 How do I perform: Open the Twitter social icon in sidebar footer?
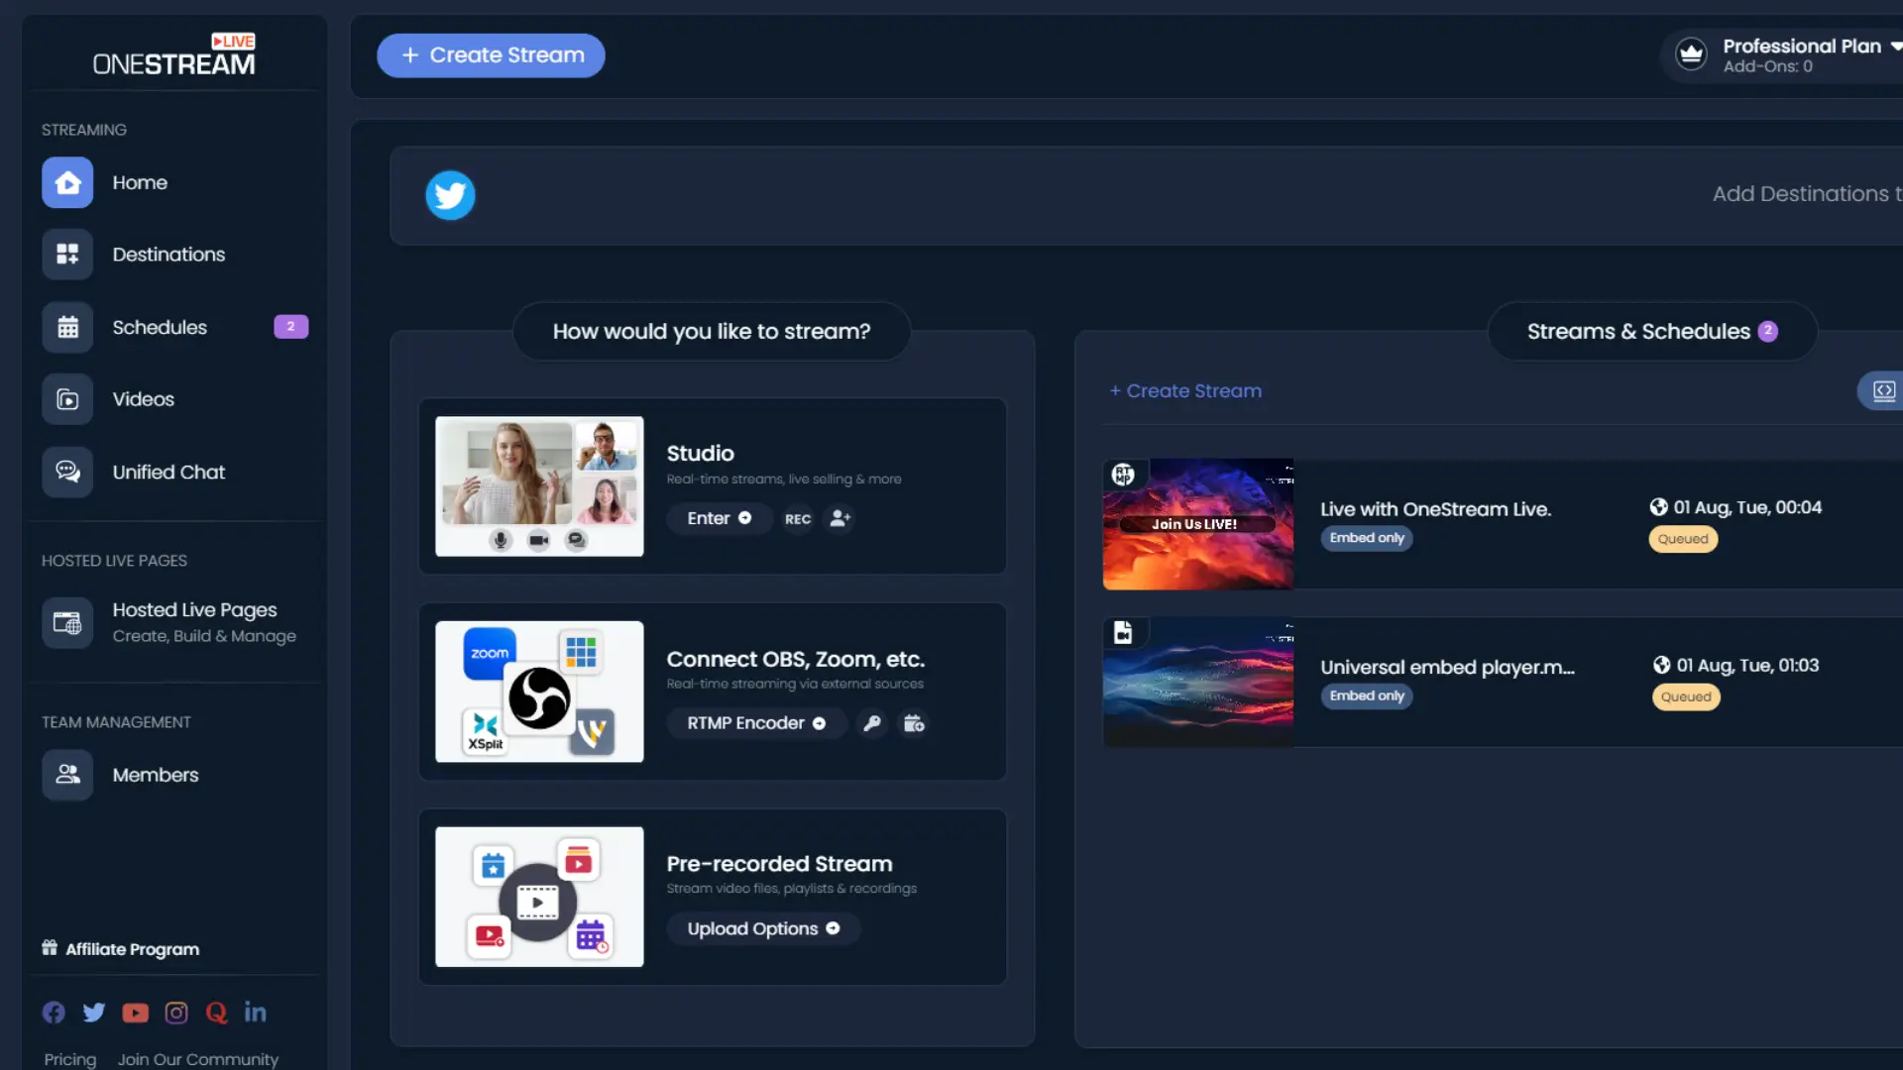pos(94,1013)
